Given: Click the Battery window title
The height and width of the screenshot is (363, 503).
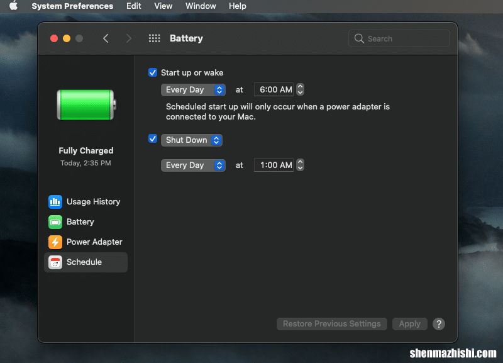Looking at the screenshot, I should tap(186, 38).
